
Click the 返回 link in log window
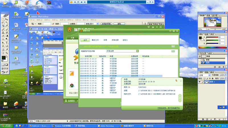(x=173, y=51)
